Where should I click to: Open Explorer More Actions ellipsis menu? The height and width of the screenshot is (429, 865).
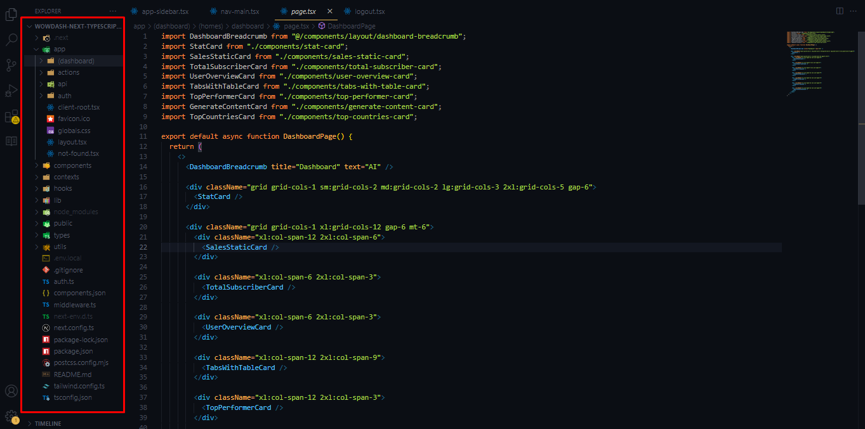click(112, 11)
